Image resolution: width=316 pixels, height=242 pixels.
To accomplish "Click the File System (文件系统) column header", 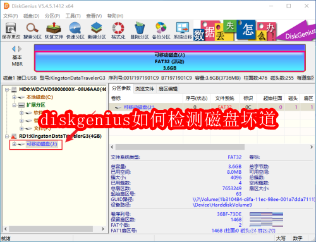I will 224,99.
